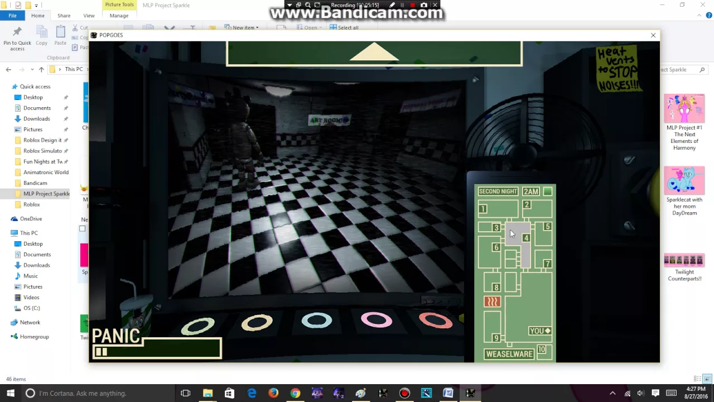Click the Paste ribbon button
The image size is (714, 402).
[60, 36]
